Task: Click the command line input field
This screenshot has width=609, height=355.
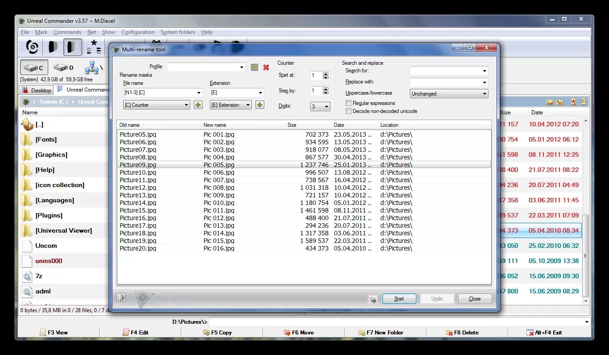Action: pyautogui.click(x=399, y=322)
